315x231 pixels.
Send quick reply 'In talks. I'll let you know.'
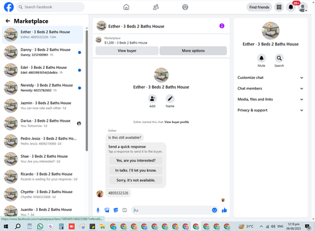136,170
